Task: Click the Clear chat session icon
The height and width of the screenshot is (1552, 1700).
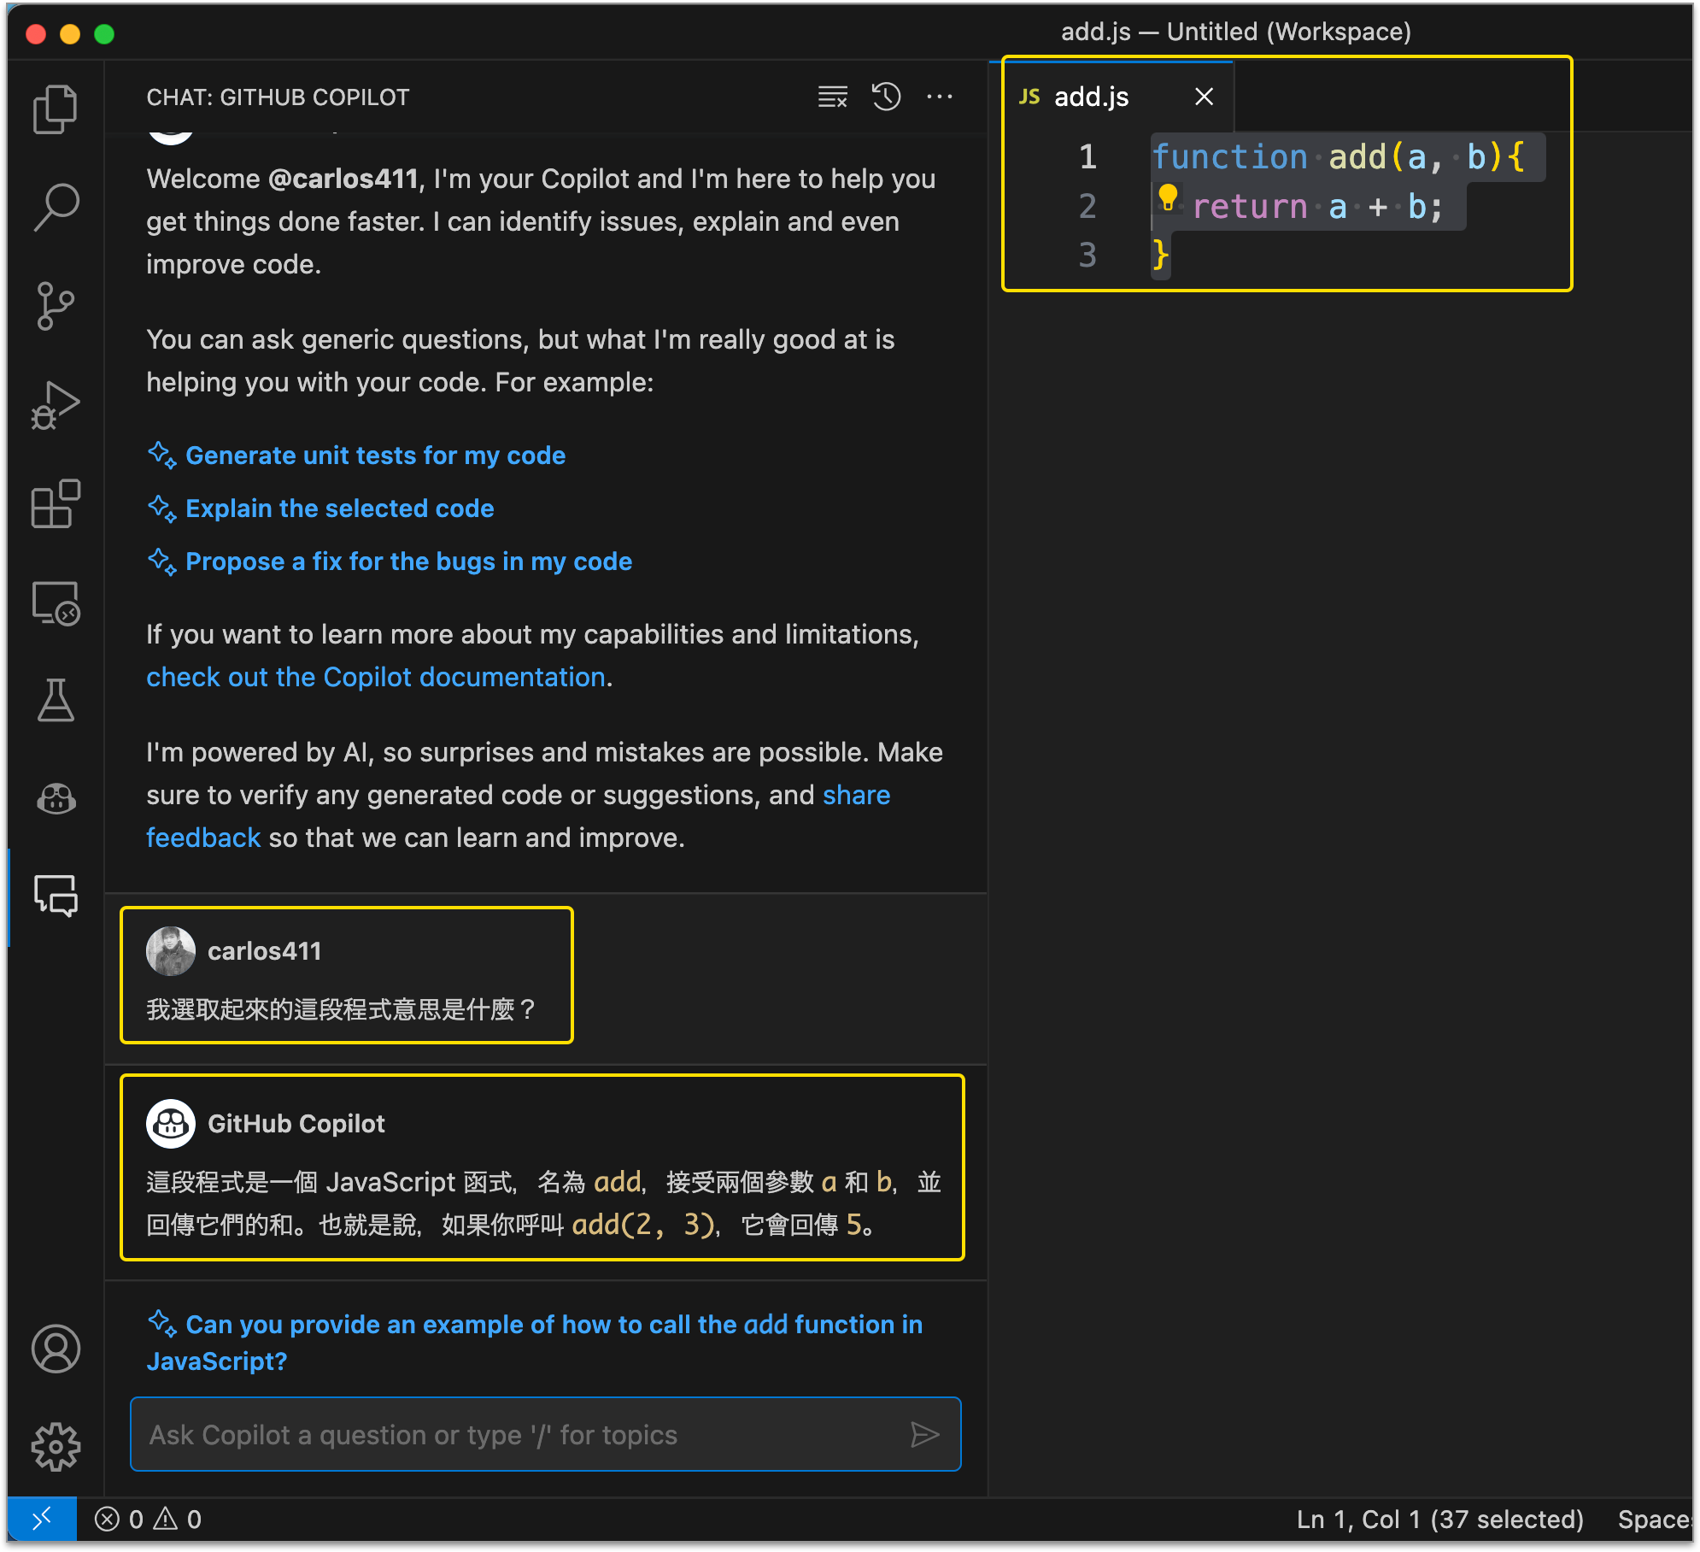Action: pyautogui.click(x=832, y=97)
